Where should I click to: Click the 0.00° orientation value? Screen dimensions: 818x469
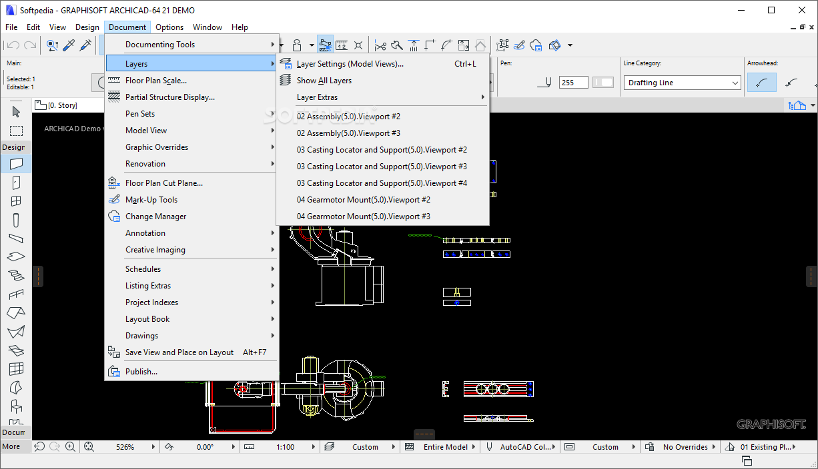[x=205, y=447]
